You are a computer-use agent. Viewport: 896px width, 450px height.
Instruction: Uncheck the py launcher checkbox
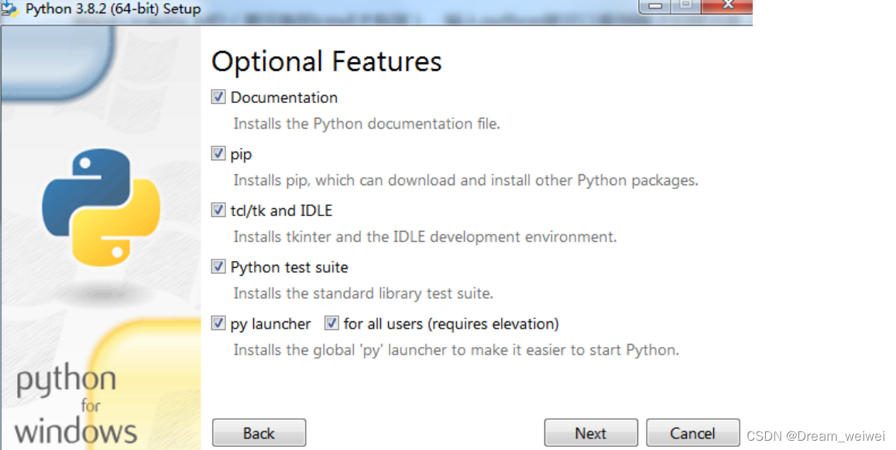[218, 323]
